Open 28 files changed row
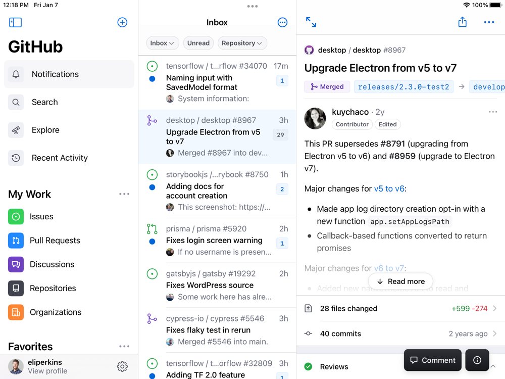Screen dimensions: 505x379 (x=400, y=308)
